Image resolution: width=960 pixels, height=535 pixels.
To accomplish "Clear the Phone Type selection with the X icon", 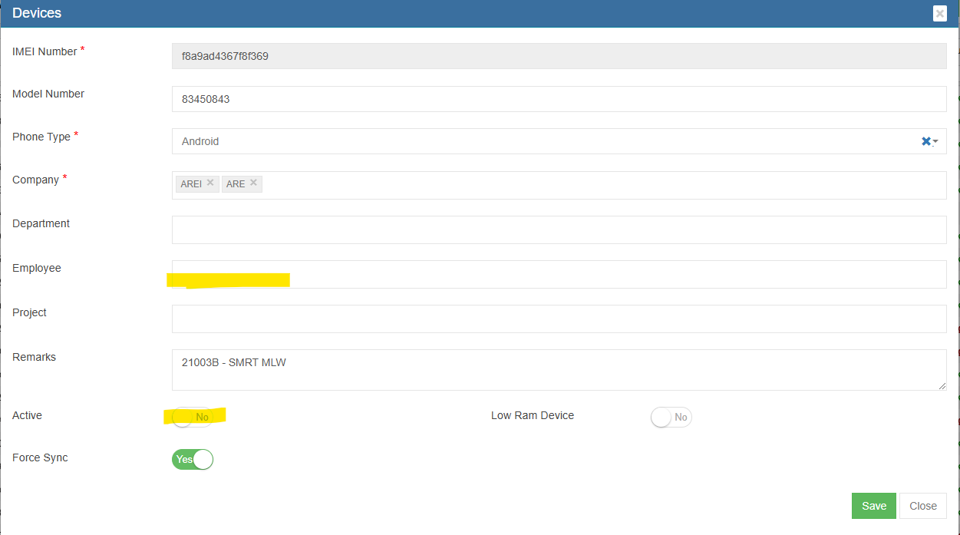I will pos(925,141).
